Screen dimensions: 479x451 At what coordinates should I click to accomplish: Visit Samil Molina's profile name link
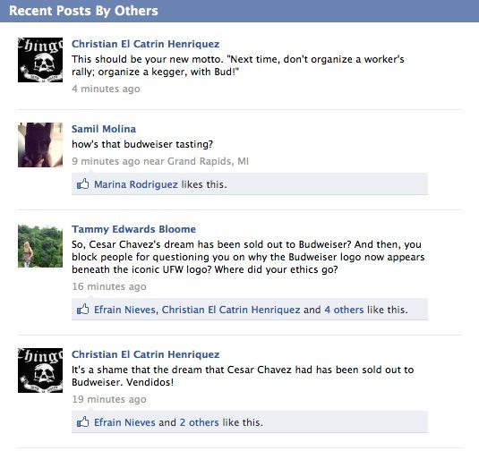pyautogui.click(x=104, y=129)
